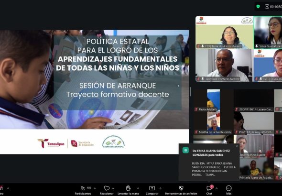
Task: Click the Secretaría de Educación logo
Action: pos(82,143)
